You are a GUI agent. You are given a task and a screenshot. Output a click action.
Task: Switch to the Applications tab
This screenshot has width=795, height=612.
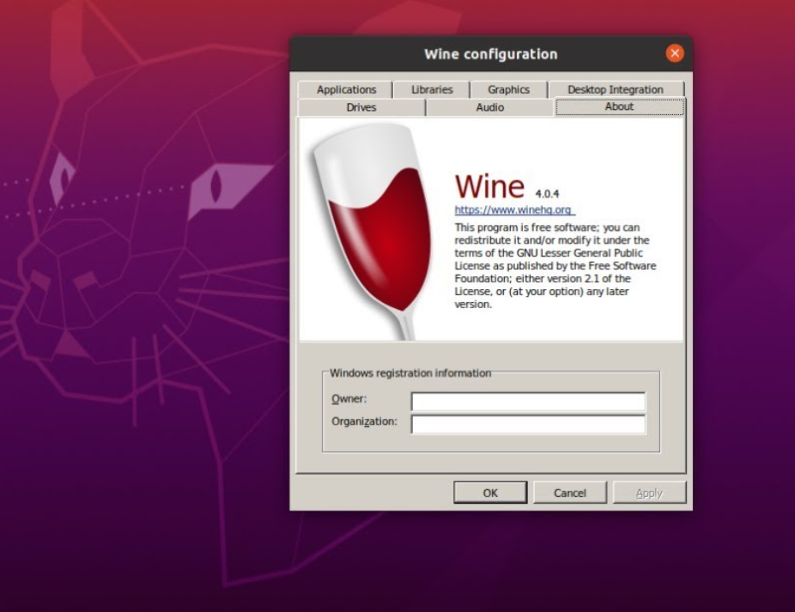pos(346,89)
